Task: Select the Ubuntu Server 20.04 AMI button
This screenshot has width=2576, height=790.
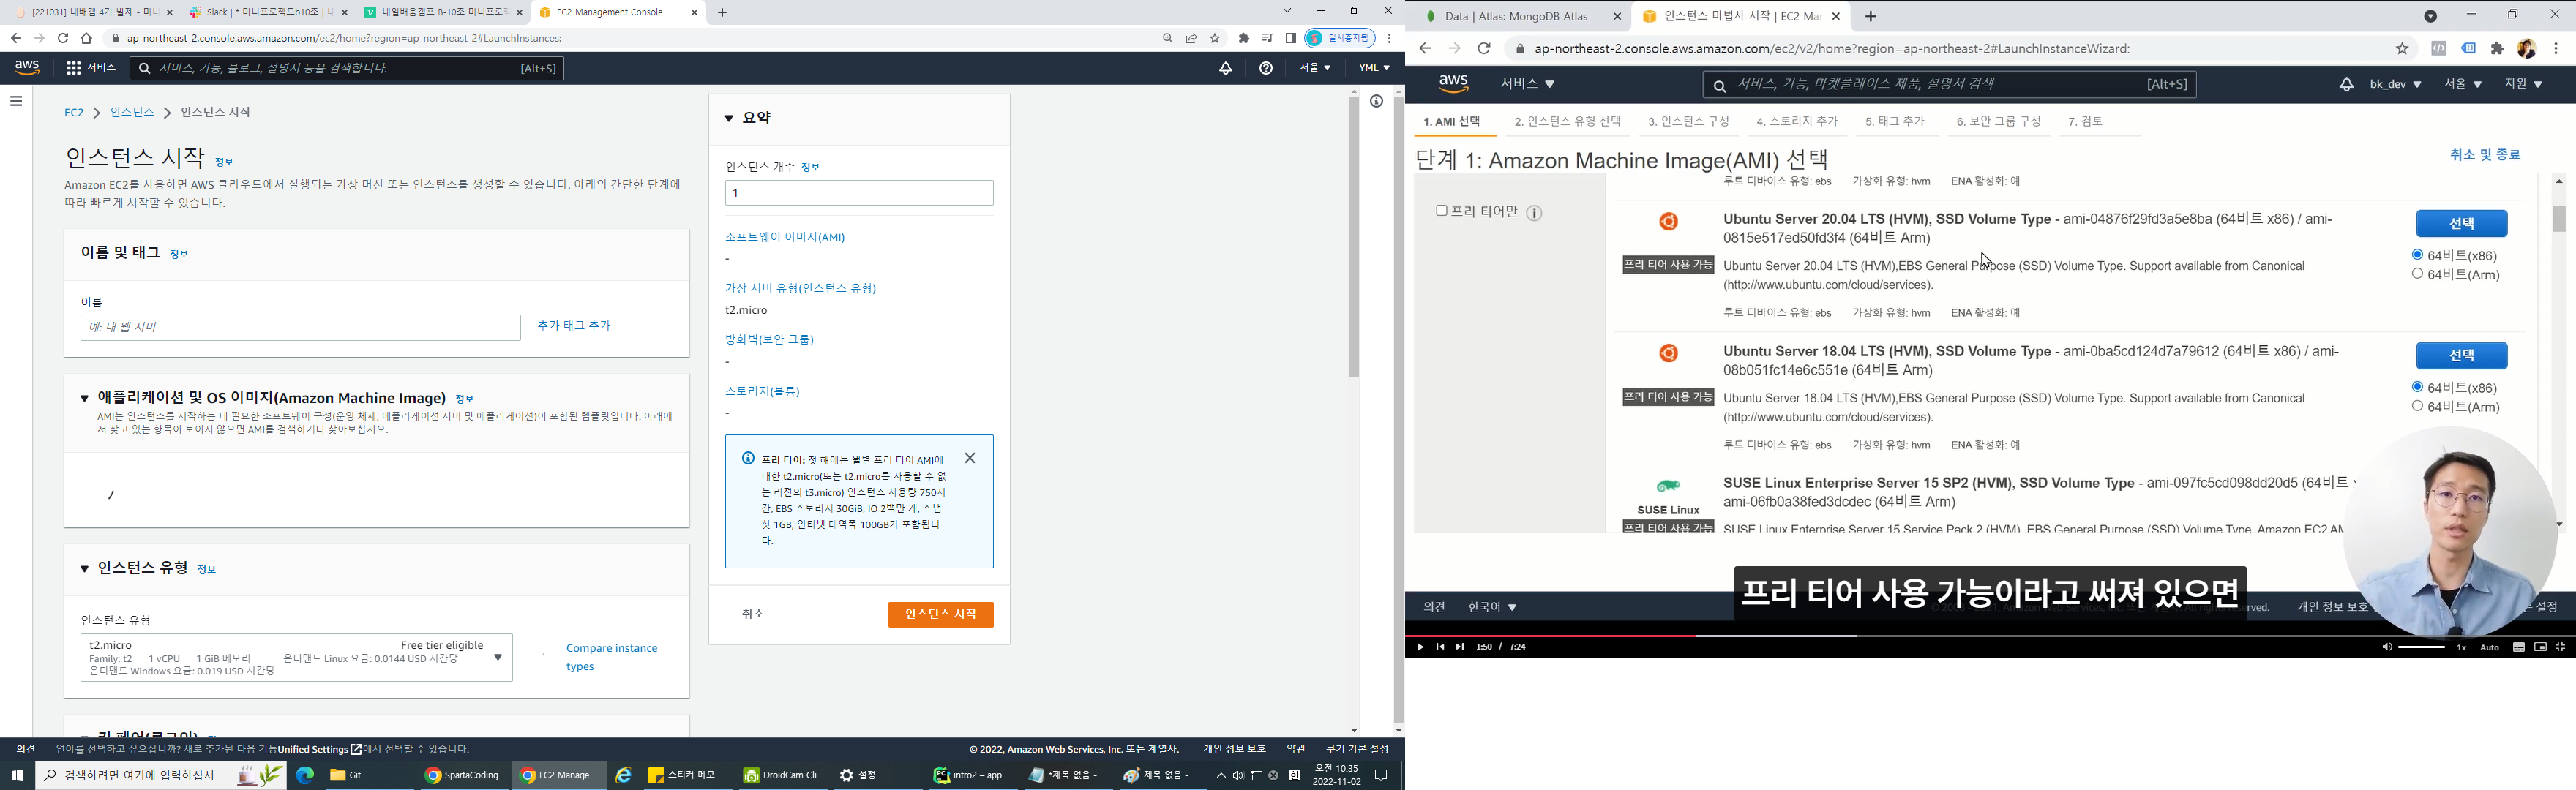Action: [x=2461, y=223]
